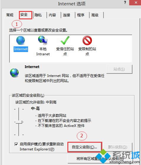The width and height of the screenshot is (141, 165).
Task: Click the 站点(S) button
Action: pos(119,69)
